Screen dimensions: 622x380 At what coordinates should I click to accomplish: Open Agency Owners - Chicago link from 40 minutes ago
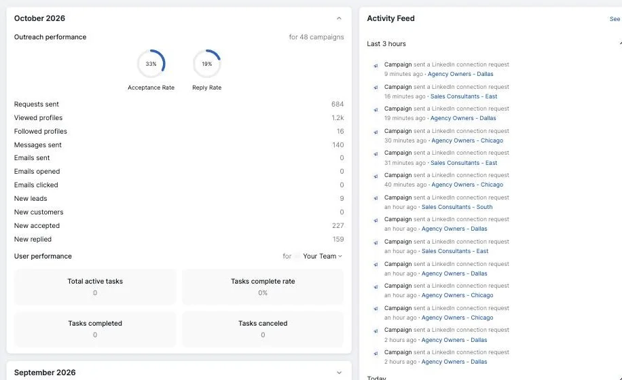467,185
